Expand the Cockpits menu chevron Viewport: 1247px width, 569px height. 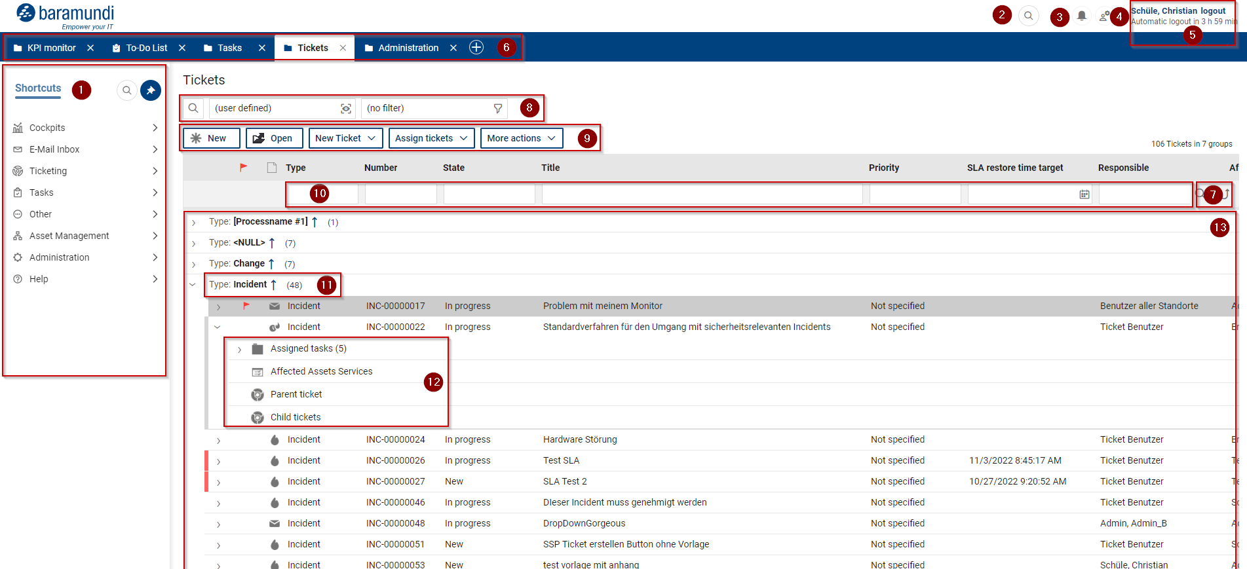pyautogui.click(x=155, y=128)
